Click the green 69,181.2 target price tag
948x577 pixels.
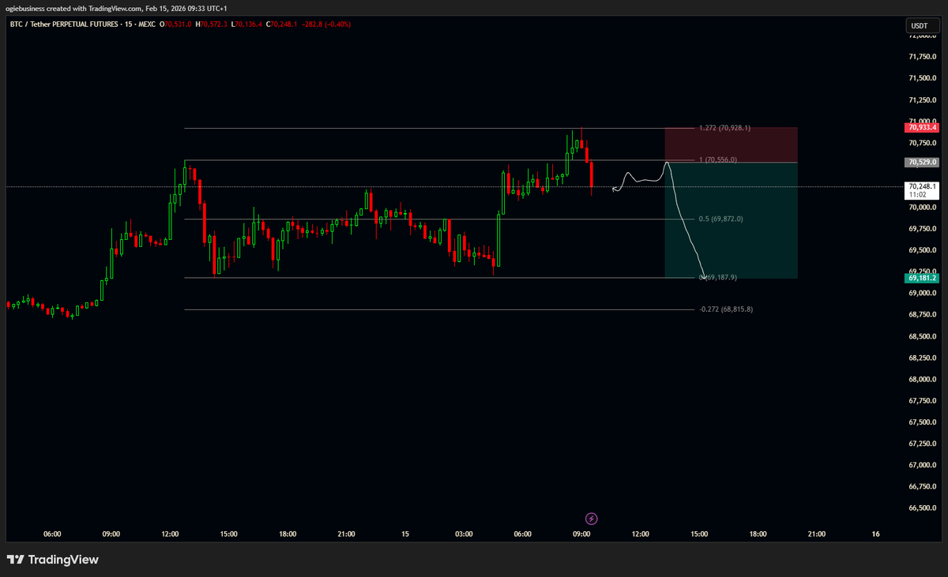coord(921,278)
